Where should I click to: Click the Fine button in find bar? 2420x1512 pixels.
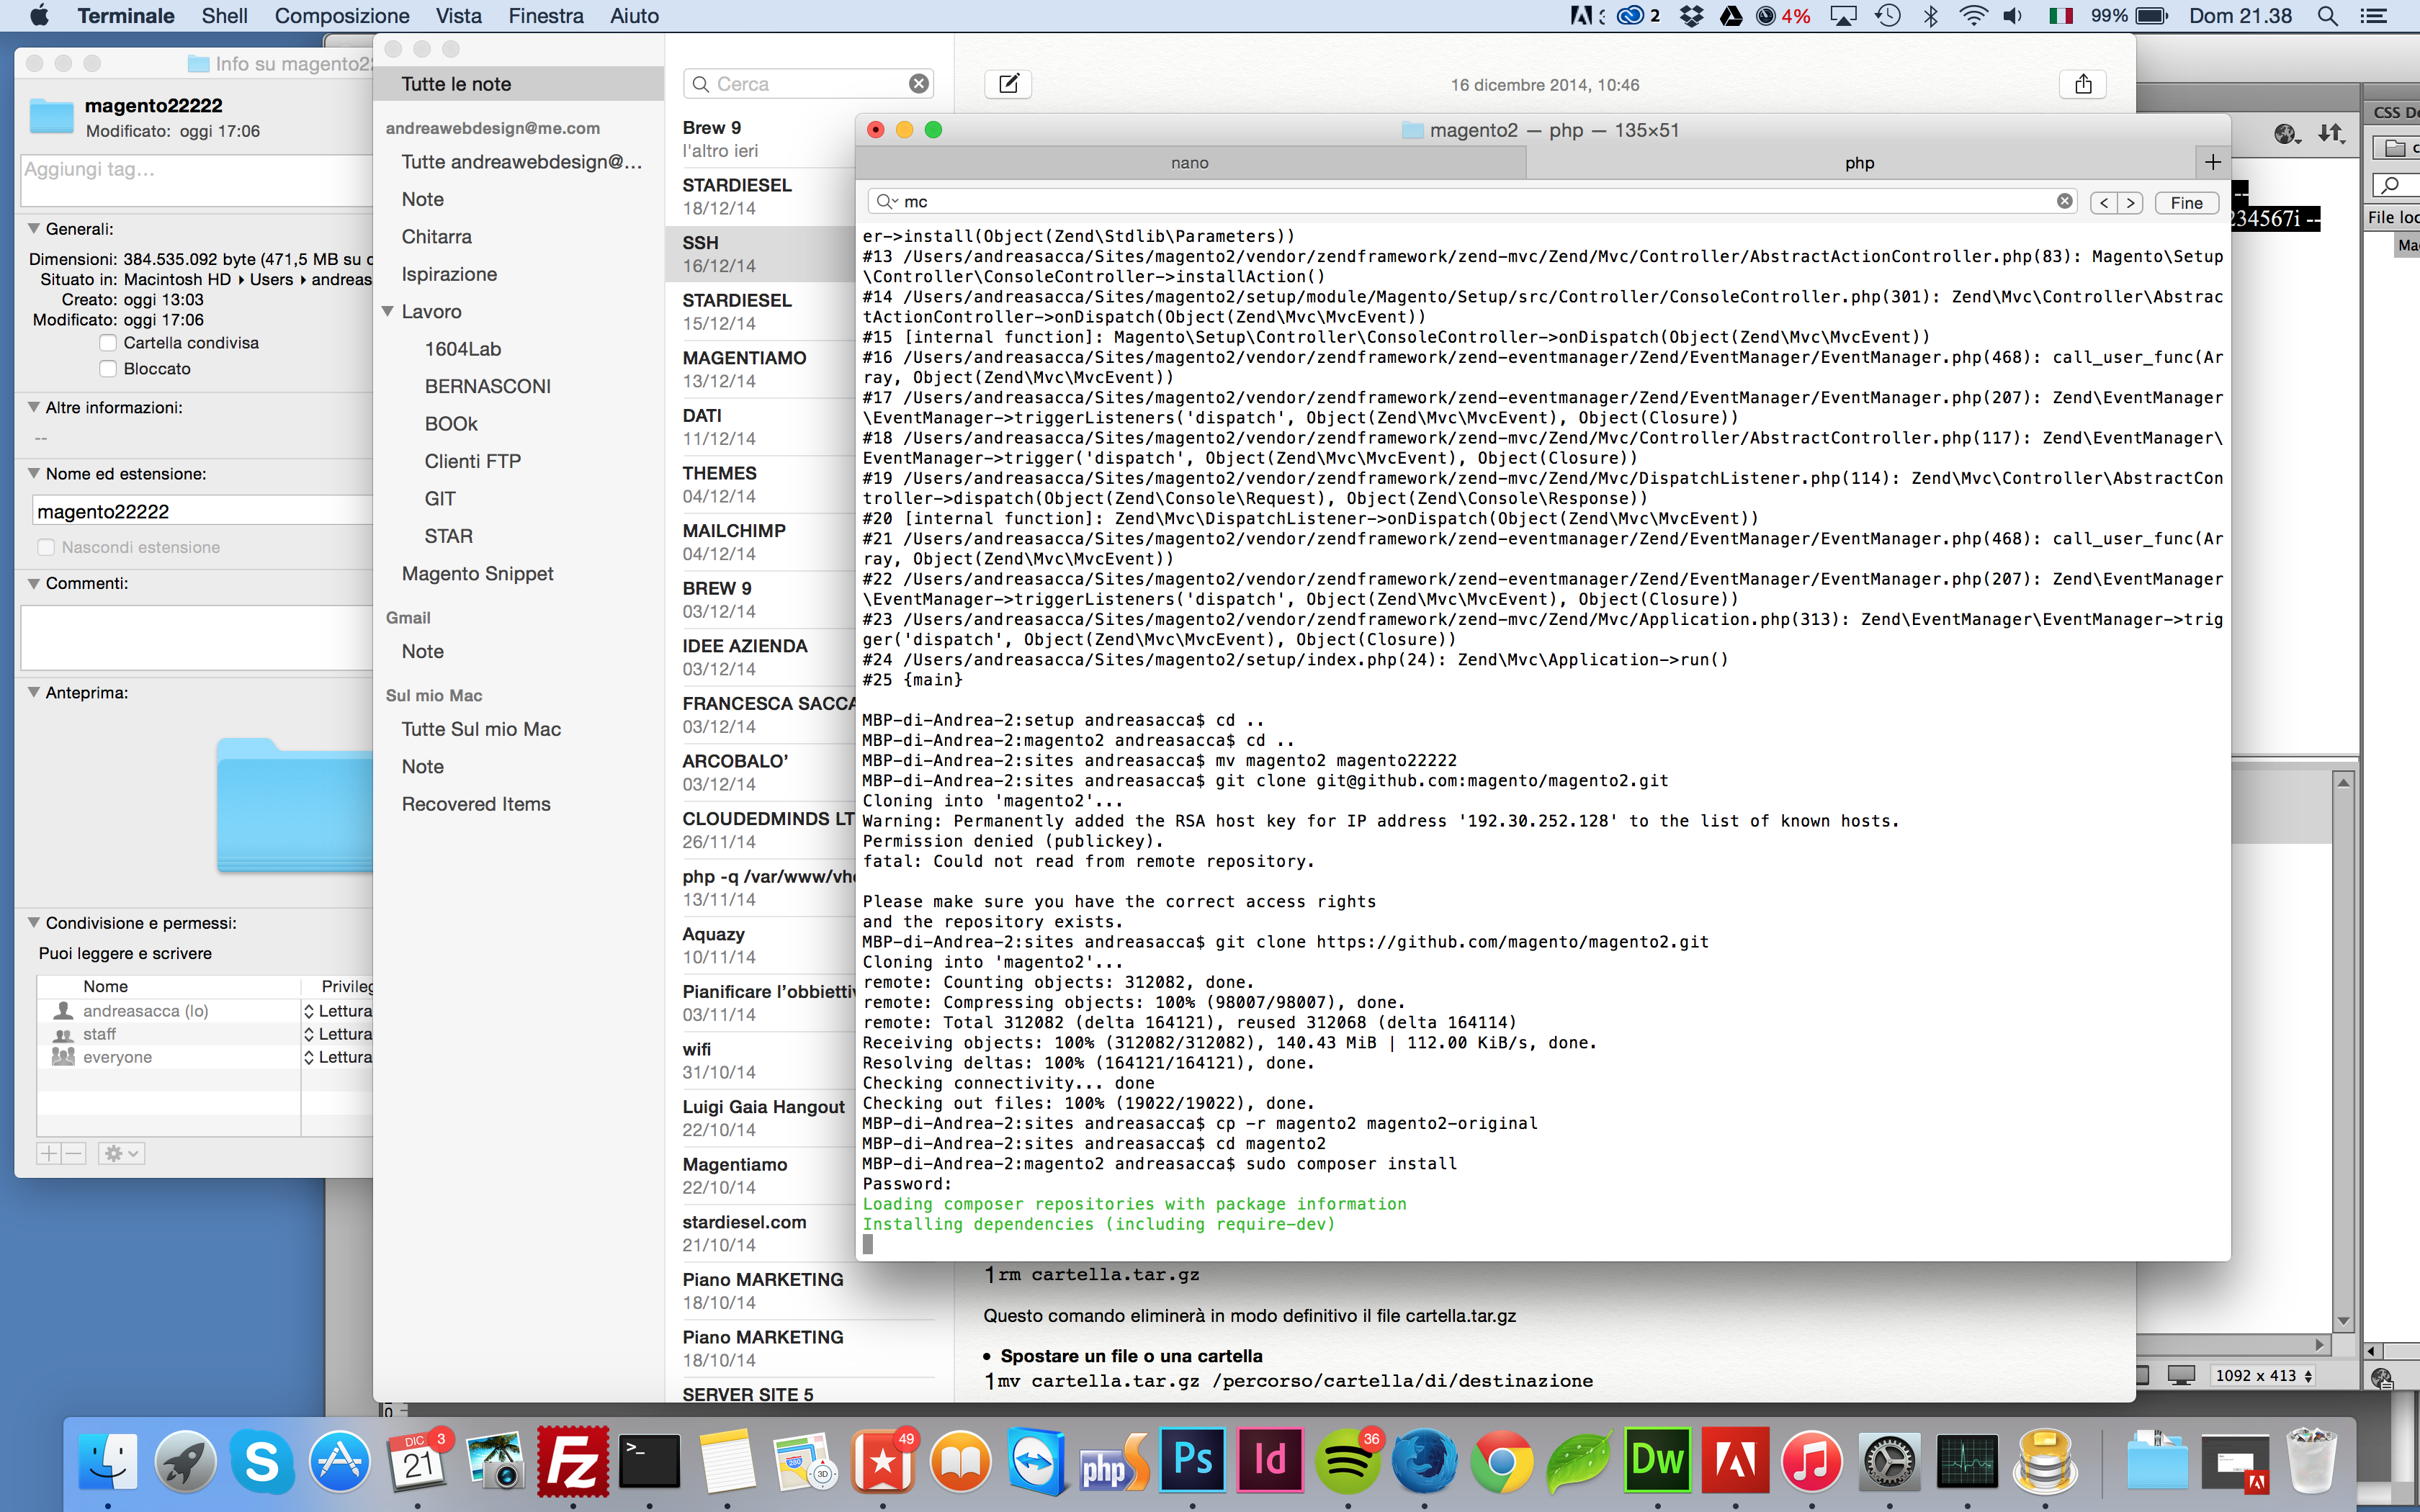click(x=2186, y=203)
